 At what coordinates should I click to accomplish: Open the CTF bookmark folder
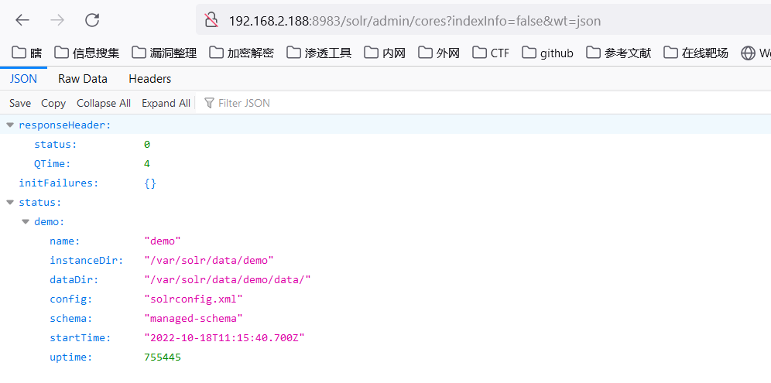coord(491,53)
